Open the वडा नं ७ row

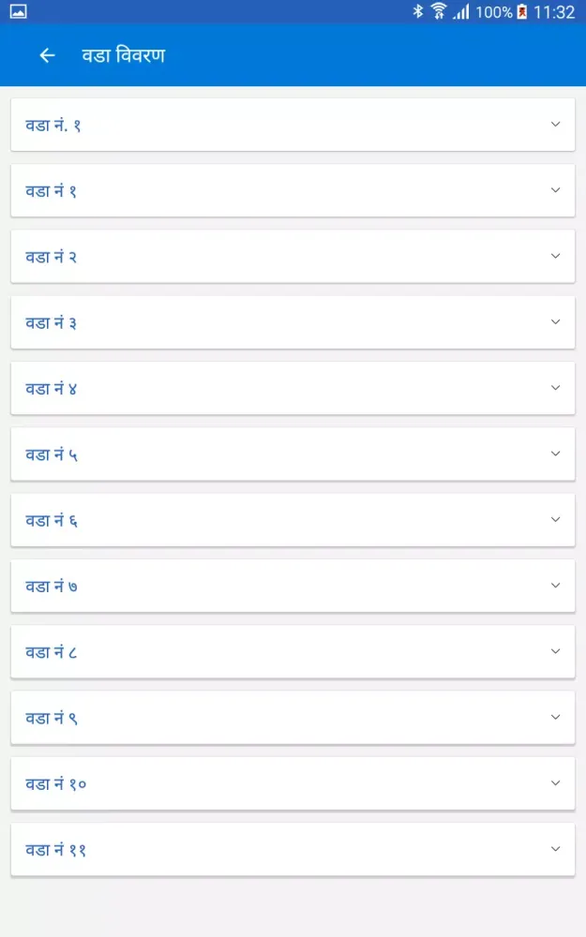(293, 586)
